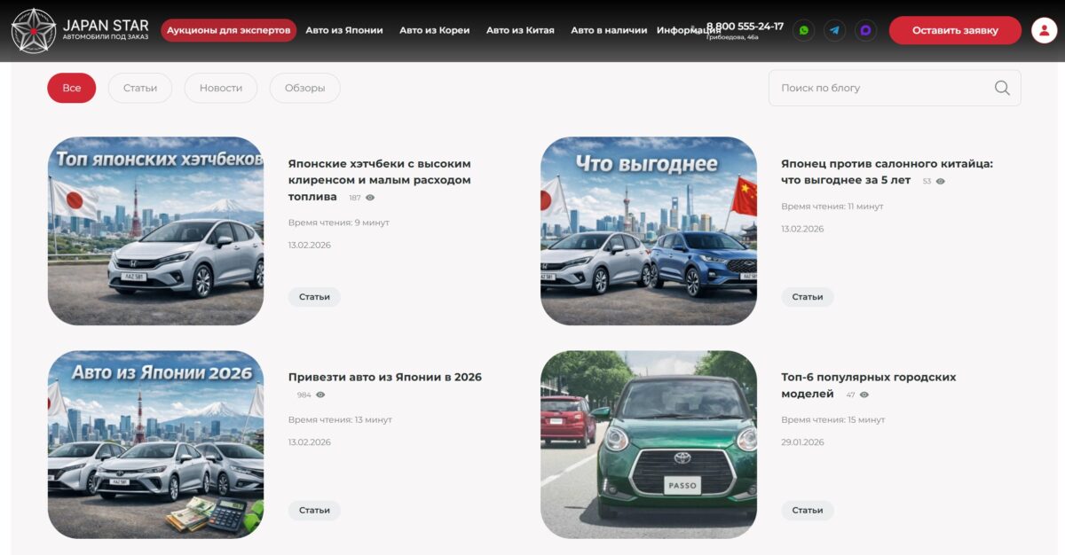
Task: Expand 'Авто из Китая' menu
Action: tap(520, 30)
